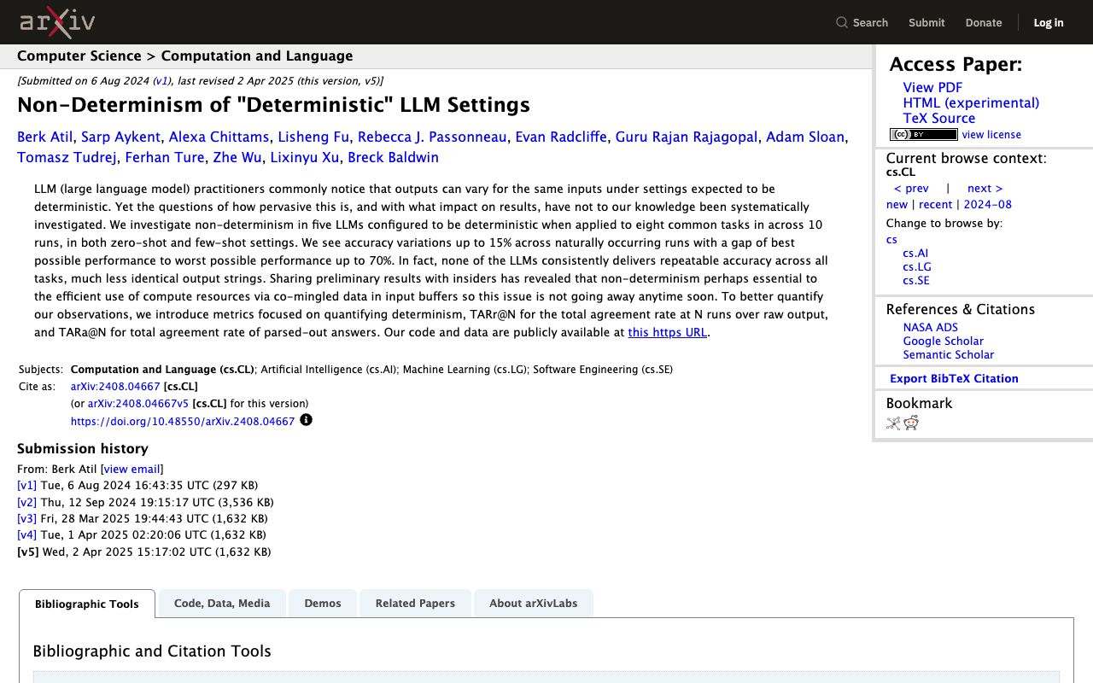Go to previous paper via prev link
The width and height of the screenshot is (1093, 683).
(911, 189)
